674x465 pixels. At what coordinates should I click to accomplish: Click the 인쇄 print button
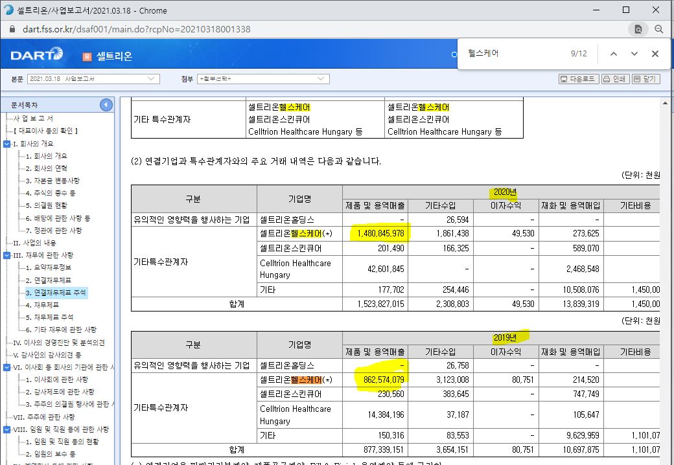(x=615, y=79)
